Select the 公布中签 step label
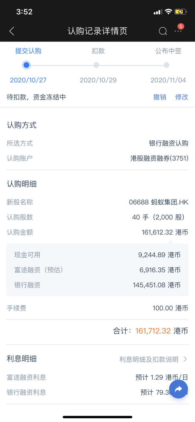This screenshot has width=195, height=422. (x=168, y=51)
